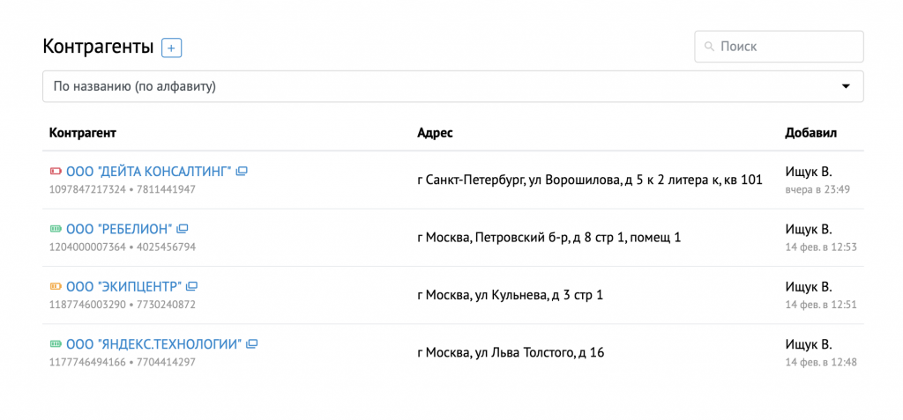Copy icon next to ООО "ЭКИПЦЕНТР"

(x=192, y=286)
